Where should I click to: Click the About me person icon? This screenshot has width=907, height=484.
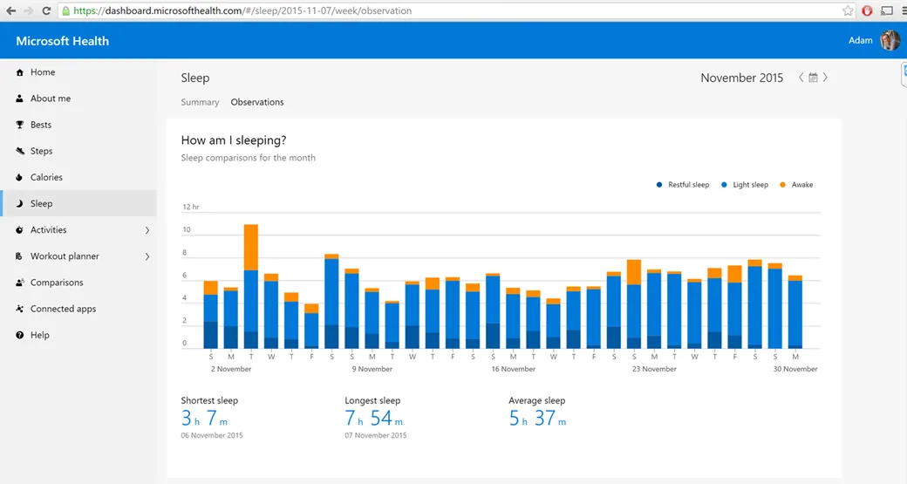20,99
